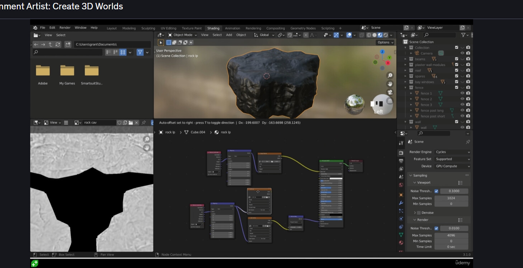
Task: Refresh the file browser list
Action: point(58,44)
